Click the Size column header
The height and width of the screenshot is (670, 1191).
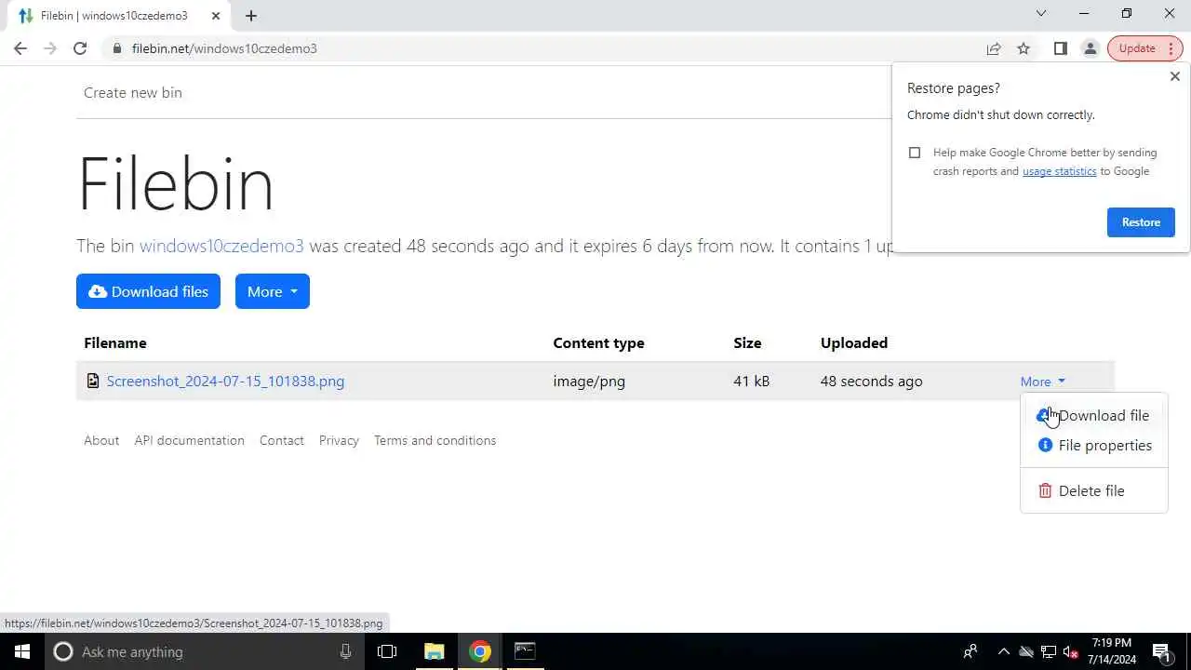point(747,342)
